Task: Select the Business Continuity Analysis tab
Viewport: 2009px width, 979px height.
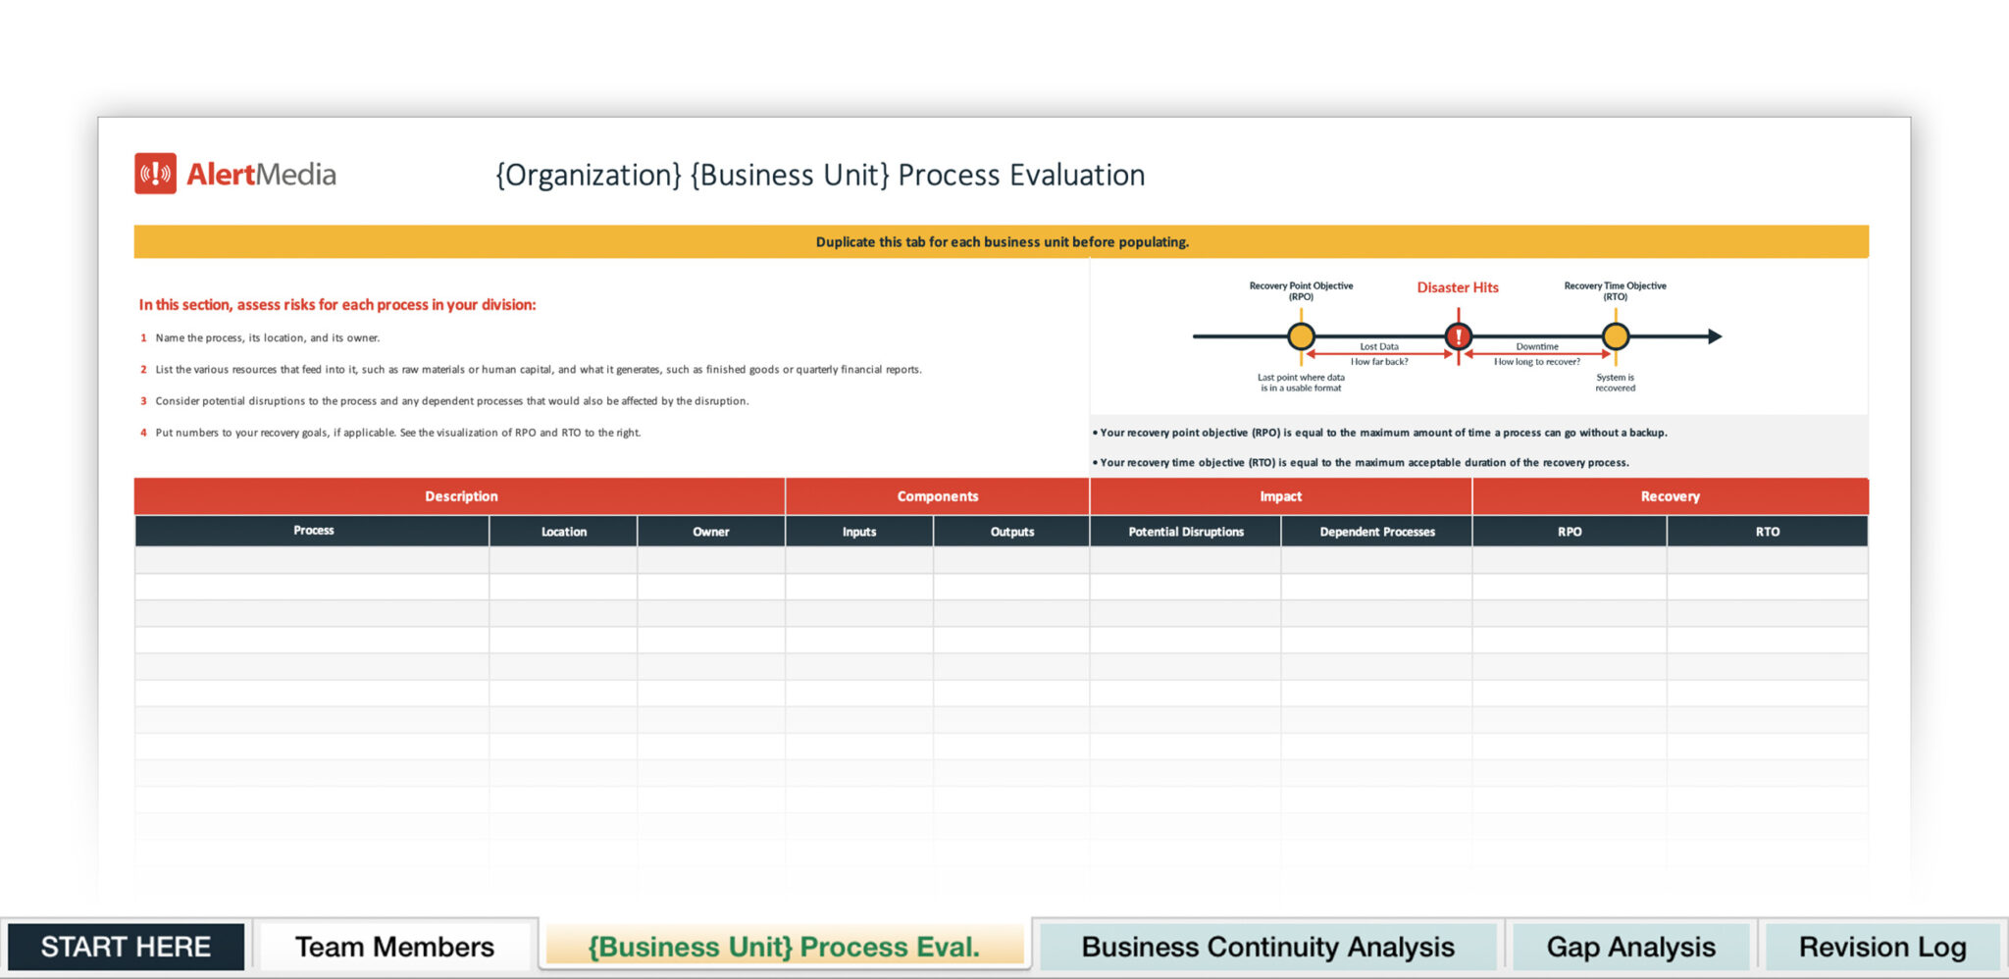Action: (1266, 946)
